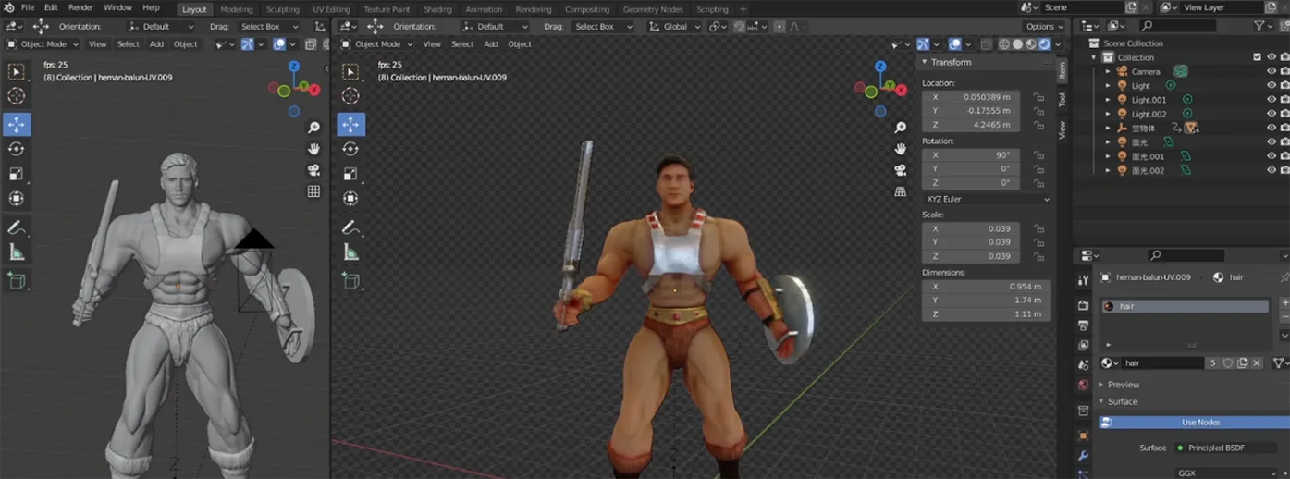
Task: Click the hair material slot row
Action: [x=1186, y=306]
